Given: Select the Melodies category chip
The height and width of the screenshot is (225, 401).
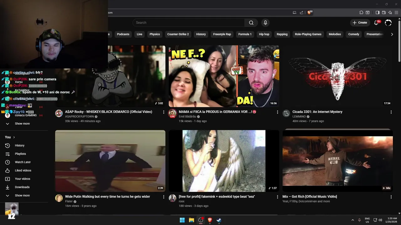Looking at the screenshot, I should (x=335, y=34).
